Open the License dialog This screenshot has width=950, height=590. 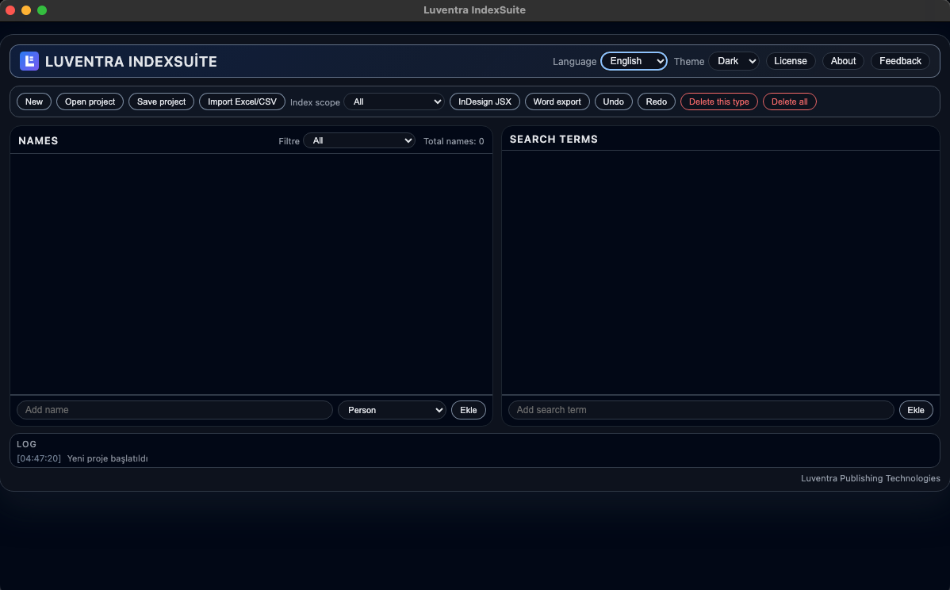pyautogui.click(x=791, y=60)
